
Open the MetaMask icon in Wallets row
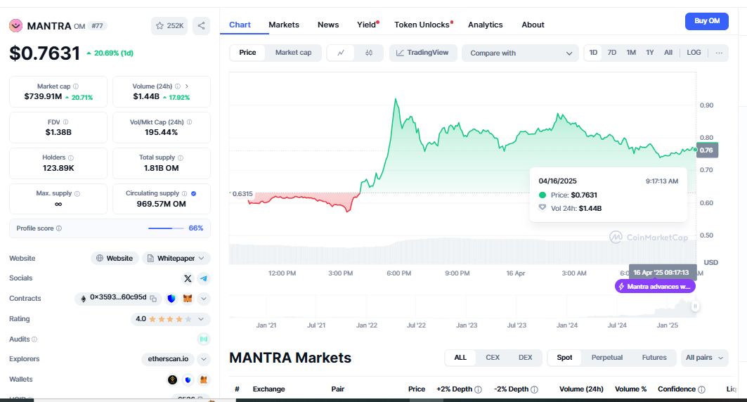[203, 380]
